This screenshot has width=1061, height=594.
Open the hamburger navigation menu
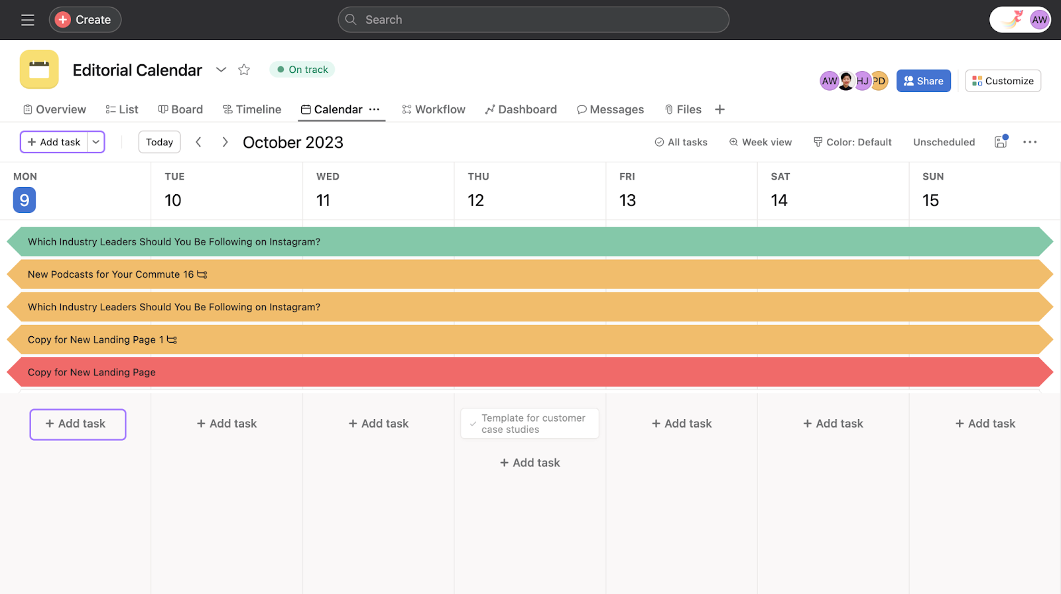point(27,20)
